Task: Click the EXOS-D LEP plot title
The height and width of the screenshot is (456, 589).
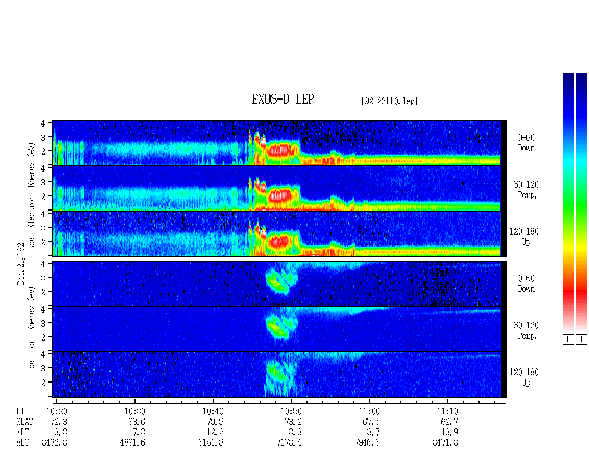Action: [x=283, y=99]
